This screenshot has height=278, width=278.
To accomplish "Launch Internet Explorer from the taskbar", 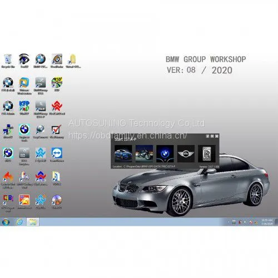I will coord(19,222).
